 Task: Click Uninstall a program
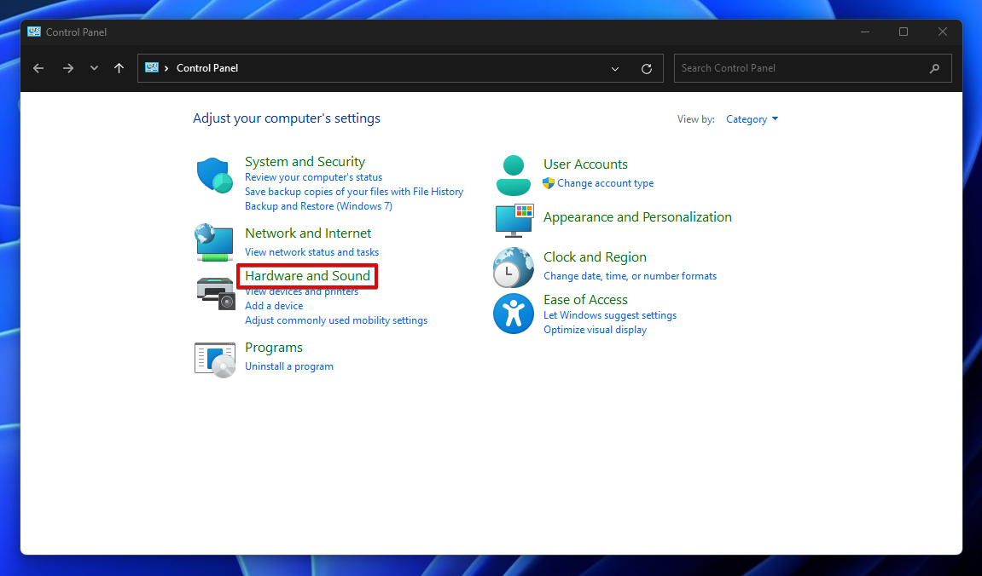pos(288,366)
